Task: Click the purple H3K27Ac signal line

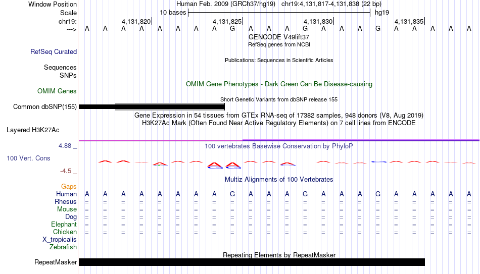Action: point(279,141)
